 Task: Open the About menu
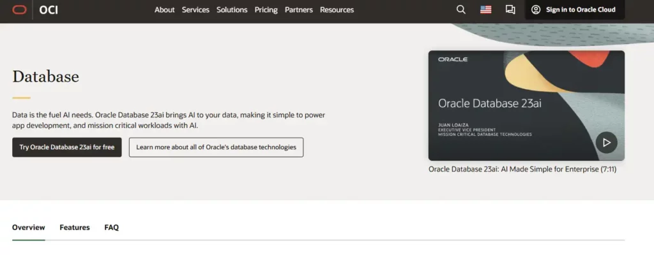(164, 10)
